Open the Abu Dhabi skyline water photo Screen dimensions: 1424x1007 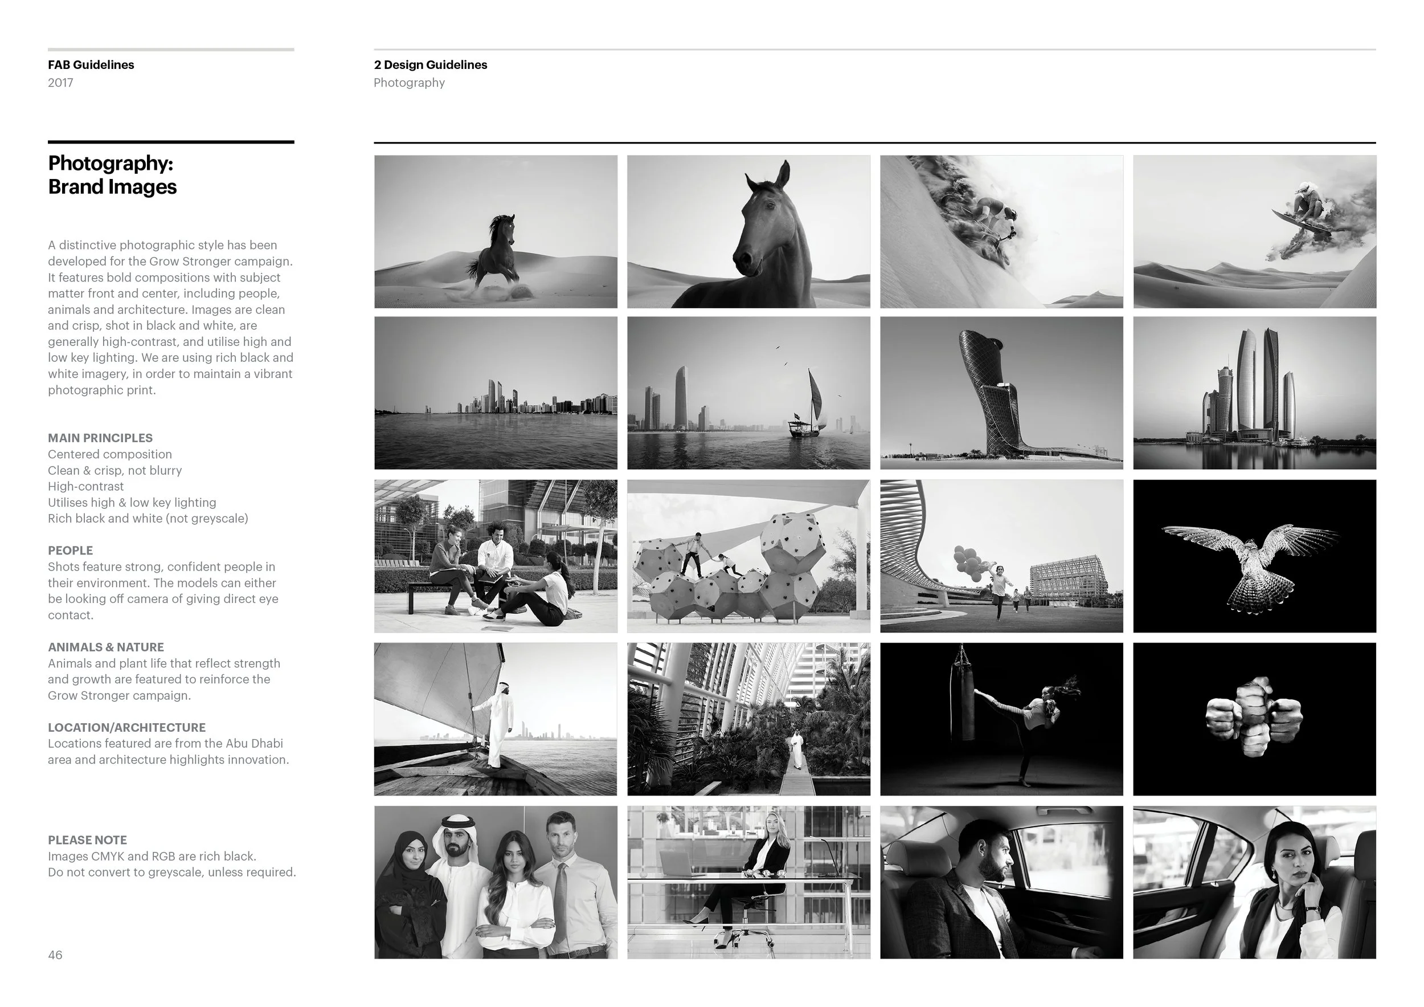pyautogui.click(x=496, y=393)
